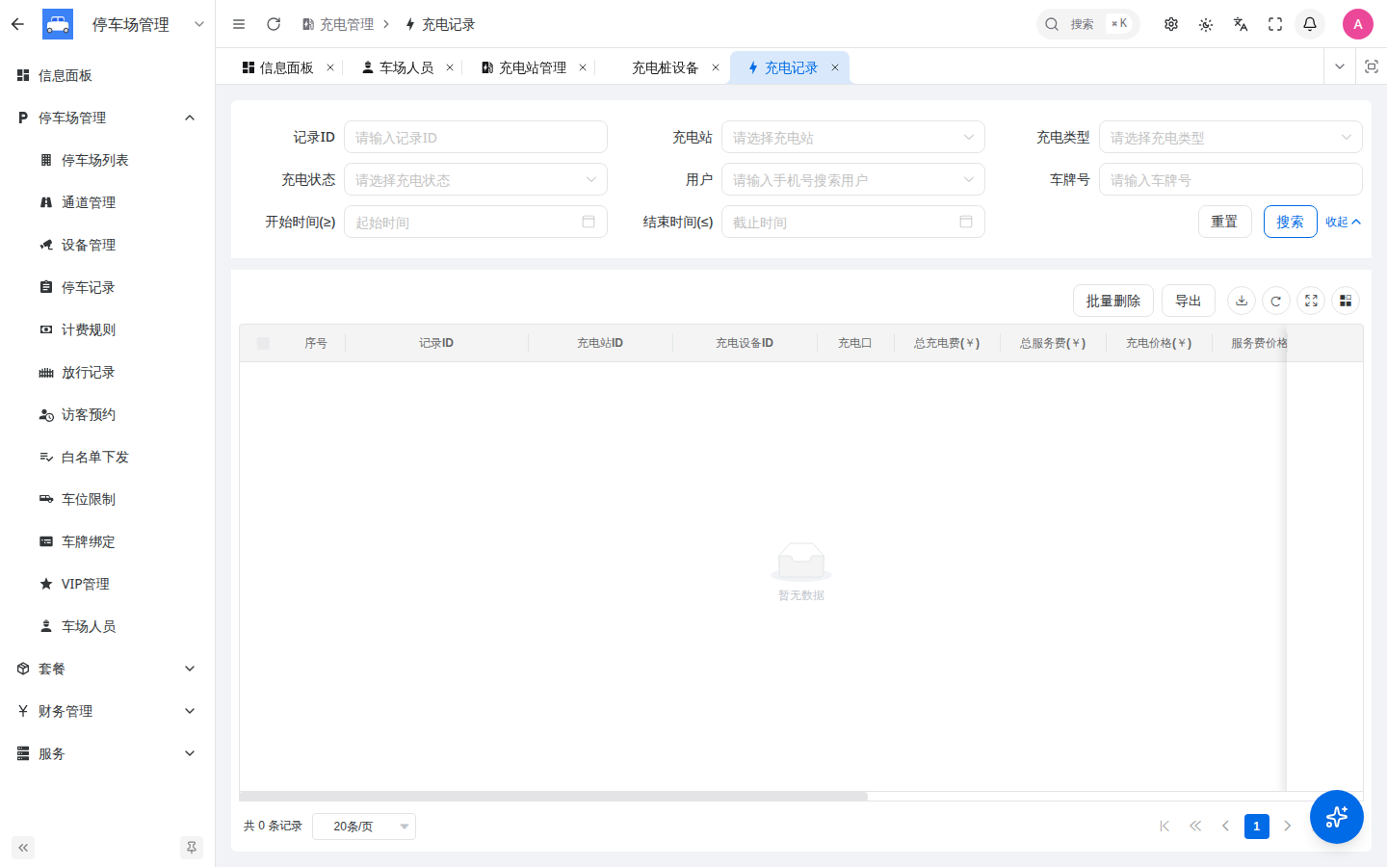Click the table horizontal scrollbar
The width and height of the screenshot is (1387, 867).
[553, 796]
